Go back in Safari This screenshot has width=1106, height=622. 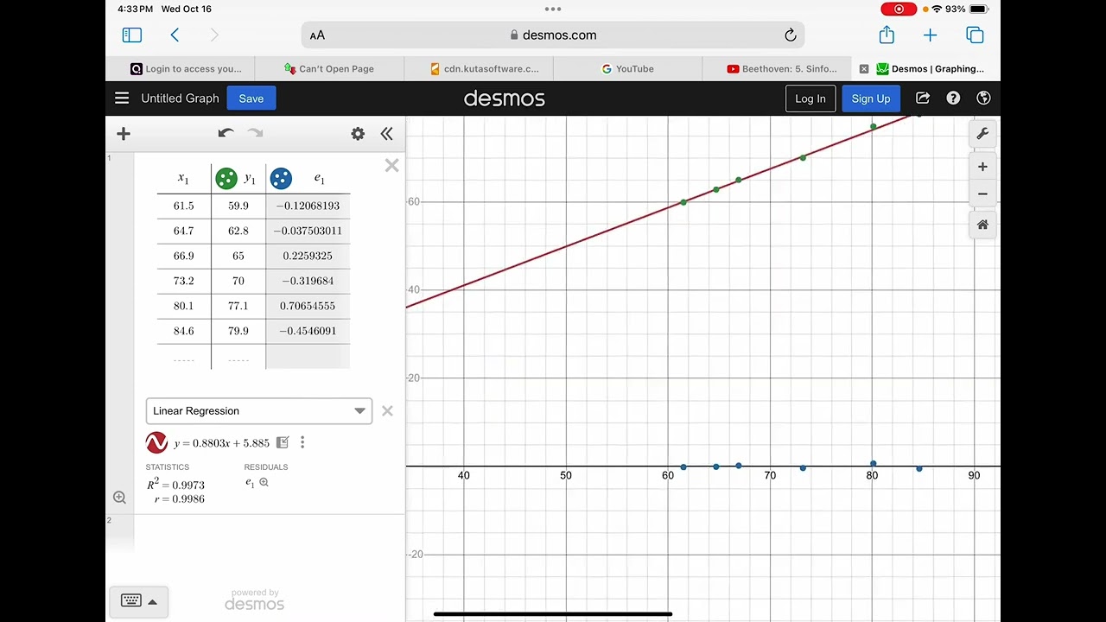175,35
